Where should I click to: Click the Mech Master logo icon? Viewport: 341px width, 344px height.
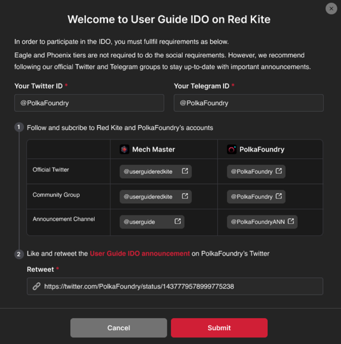point(124,149)
